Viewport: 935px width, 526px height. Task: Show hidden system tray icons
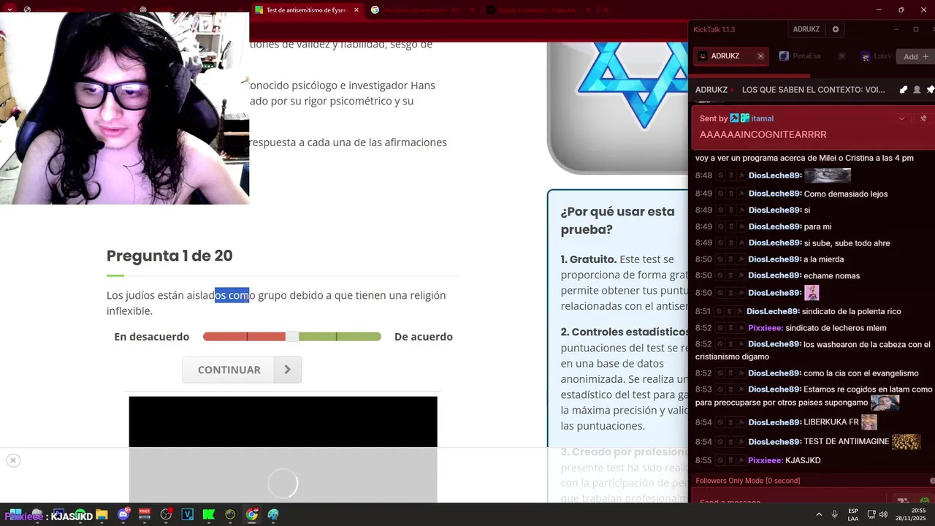tap(819, 514)
